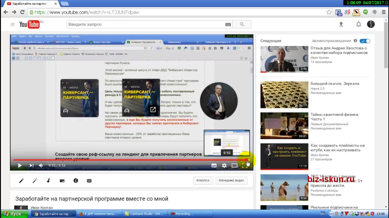Image resolution: width=389 pixels, height=218 pixels.
Task: Open the Большой скачок. Зеркала video title
Action: click(x=335, y=84)
